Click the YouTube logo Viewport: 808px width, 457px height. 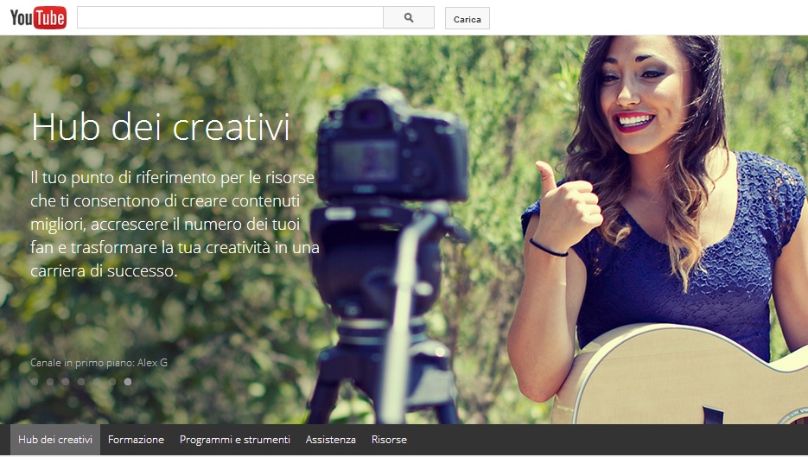(38, 17)
